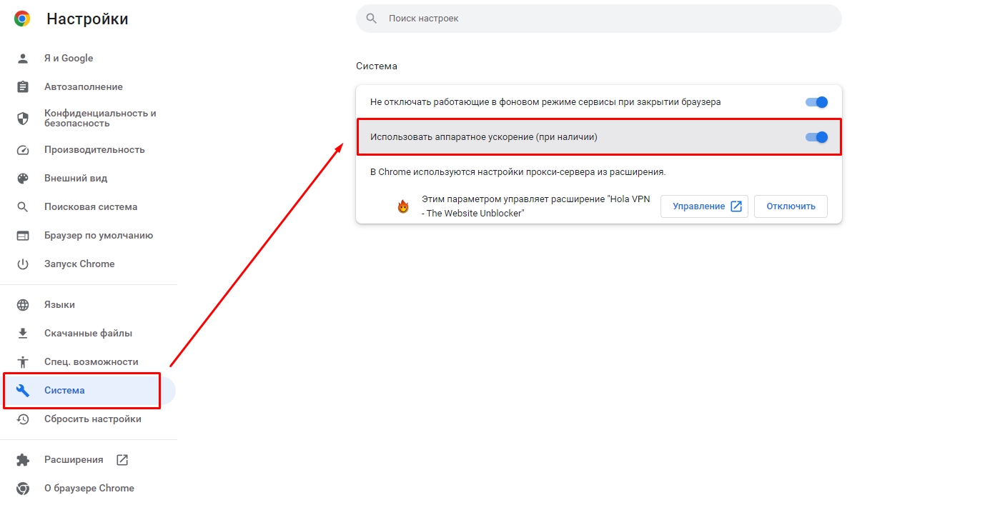Click the shield icon for Конфиденциальность и безопасность
995x515 pixels.
[x=23, y=119]
